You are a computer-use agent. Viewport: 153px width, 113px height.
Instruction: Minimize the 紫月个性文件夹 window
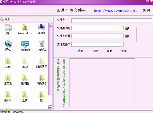coord(147,2)
